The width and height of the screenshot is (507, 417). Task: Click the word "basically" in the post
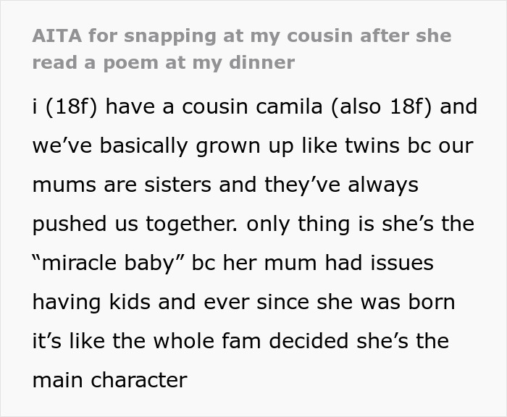click(141, 146)
